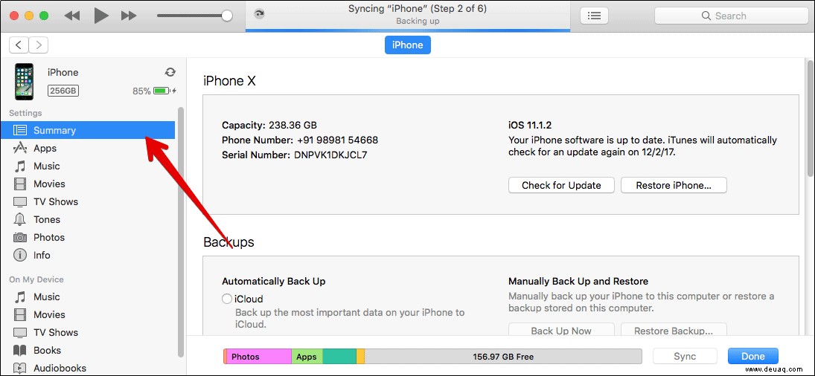Click the serial number DNPVK1DKJCL7
Viewport: 815px width, 376px height.
coord(330,155)
